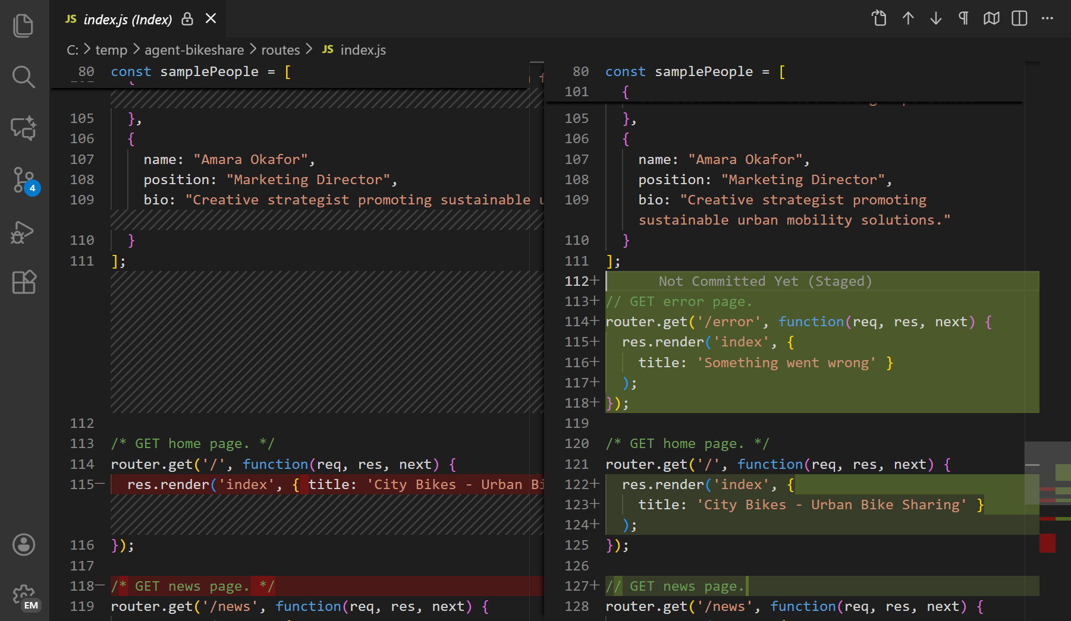Expand the routes breadcrumb dropdown
The image size is (1071, 621).
281,50
